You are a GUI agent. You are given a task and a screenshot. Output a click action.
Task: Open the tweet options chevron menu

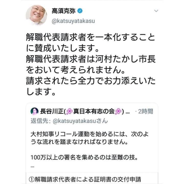[x=156, y=11]
